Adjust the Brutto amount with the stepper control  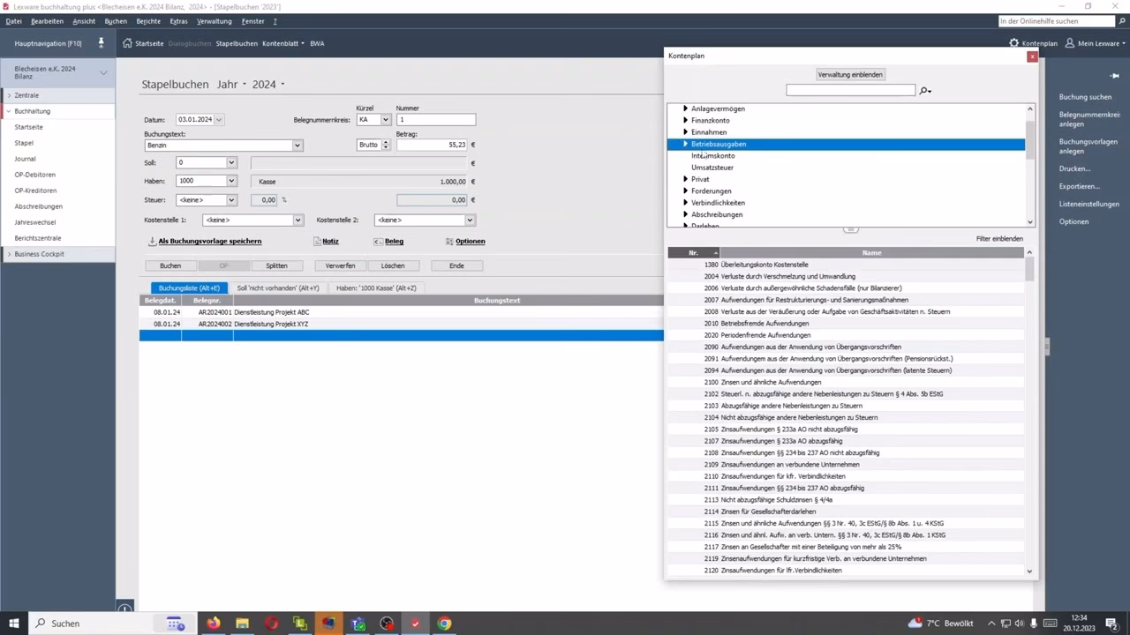click(x=386, y=145)
